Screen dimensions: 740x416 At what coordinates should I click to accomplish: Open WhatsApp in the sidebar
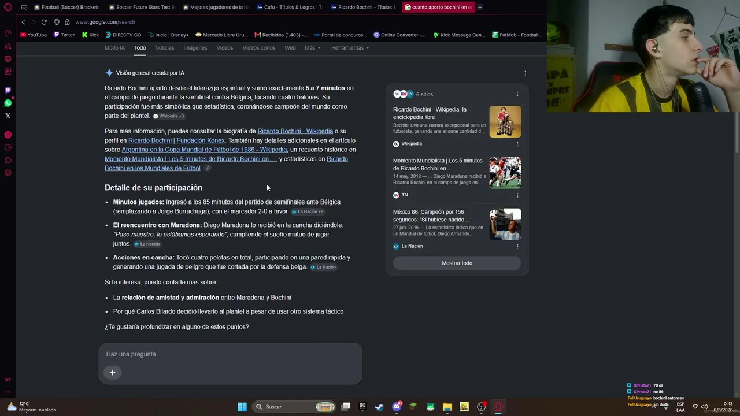pyautogui.click(x=8, y=103)
